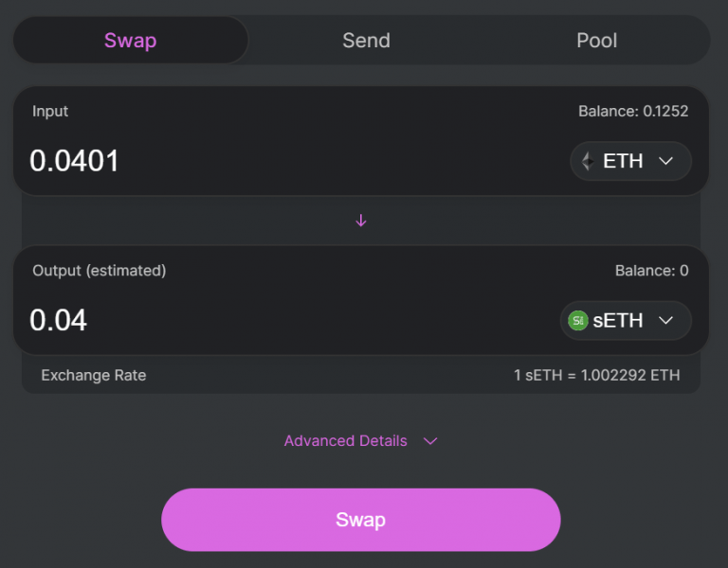Screen dimensions: 728x568
Task: Open the Pool tab
Action: 596,41
